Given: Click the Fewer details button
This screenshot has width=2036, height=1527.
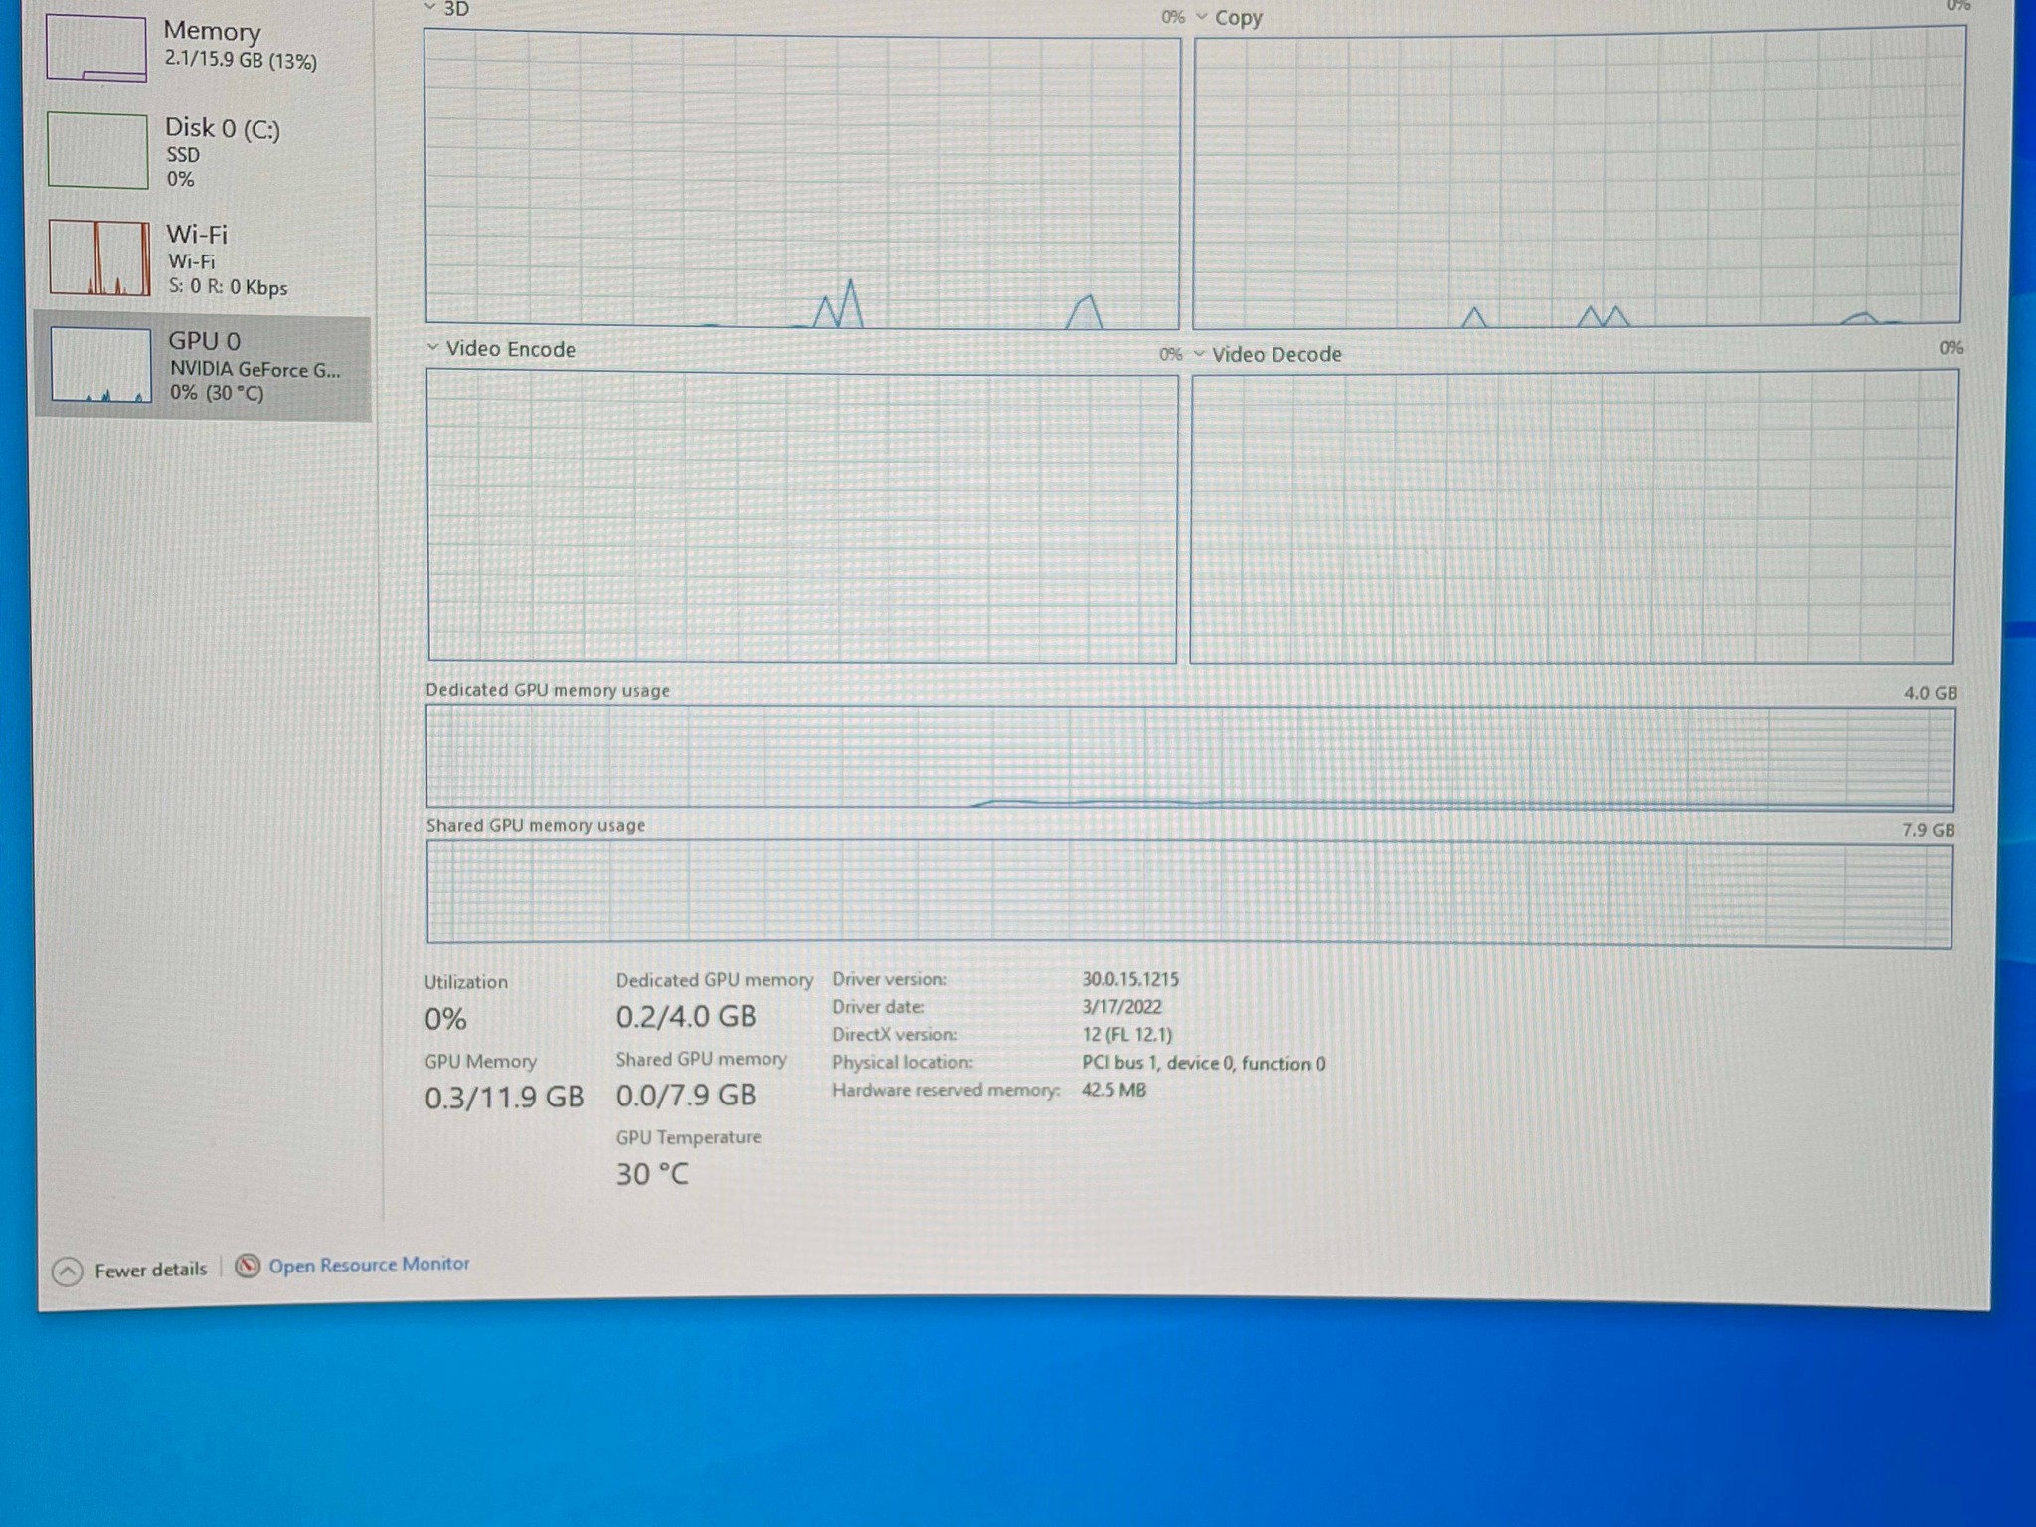Looking at the screenshot, I should (130, 1270).
